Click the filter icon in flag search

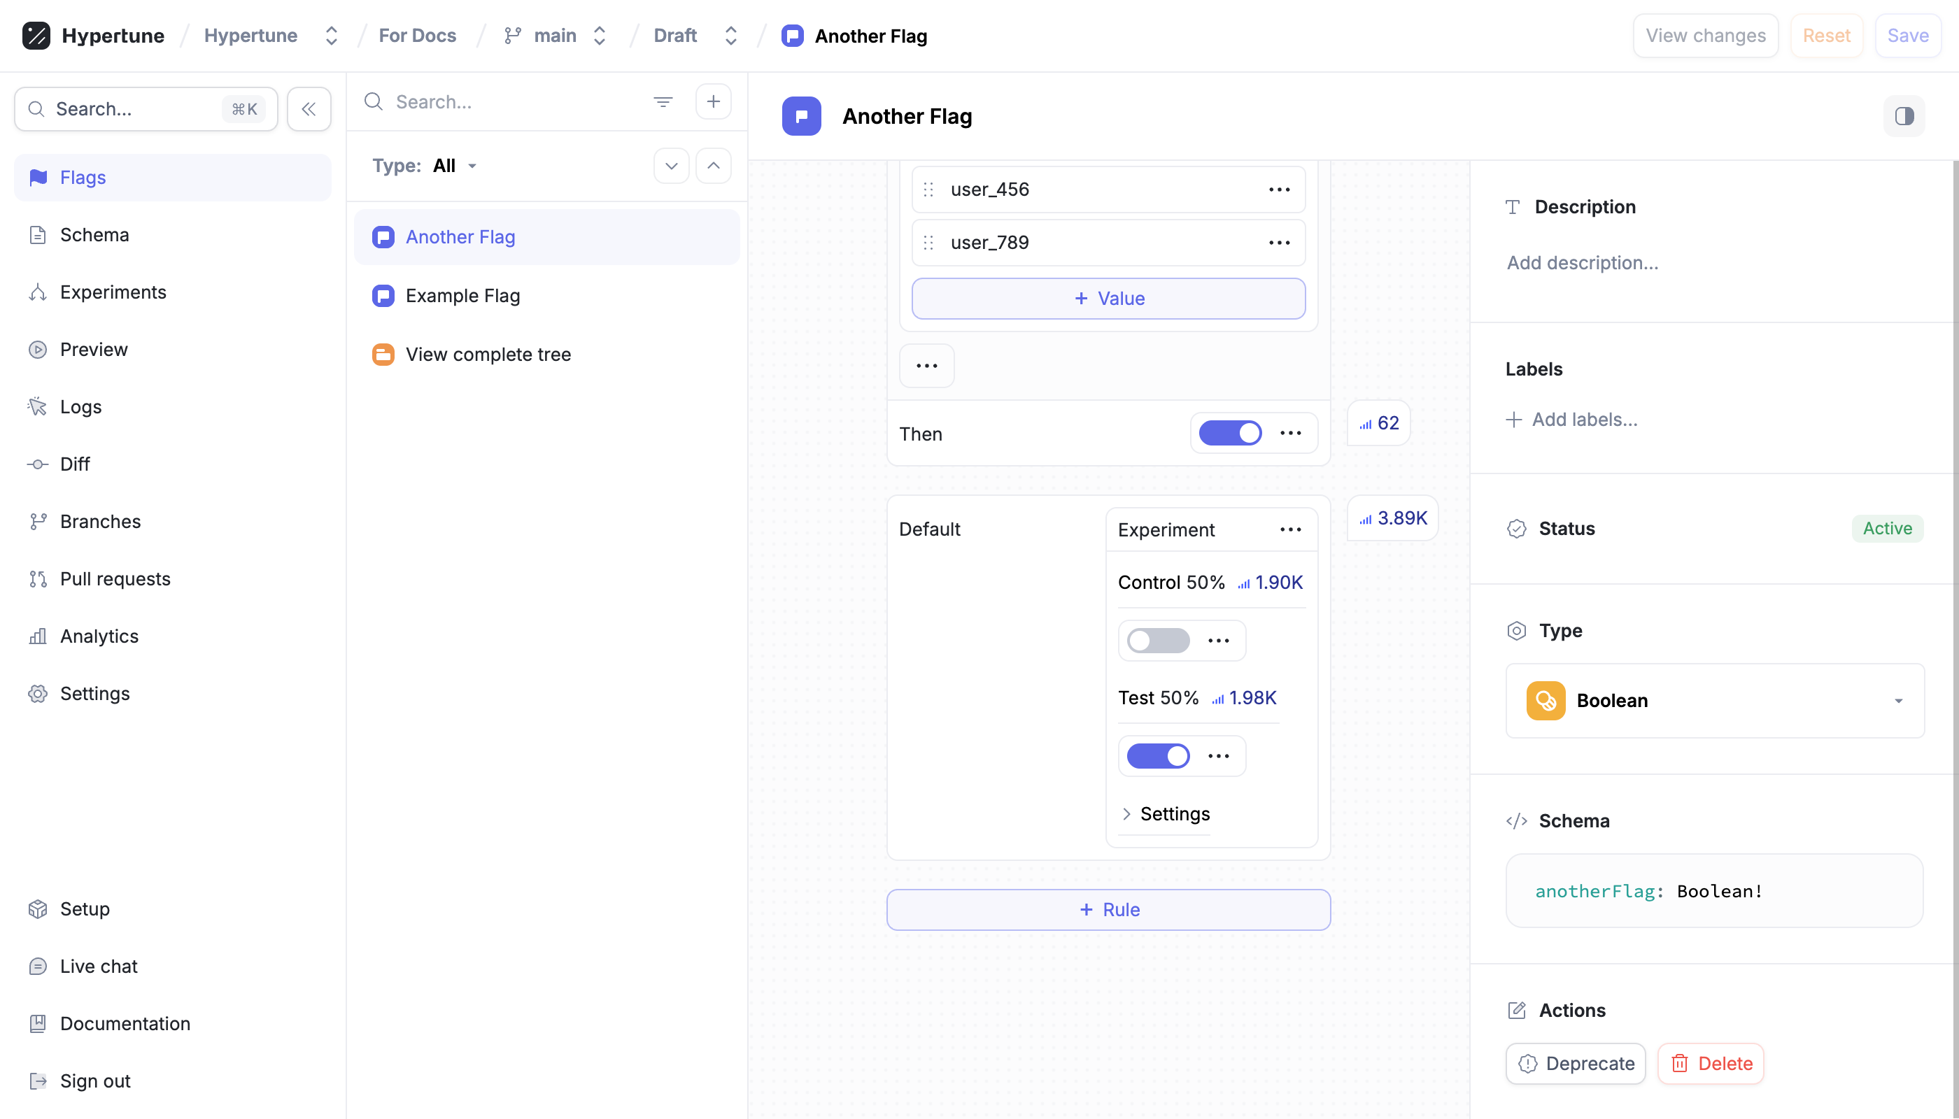(663, 101)
